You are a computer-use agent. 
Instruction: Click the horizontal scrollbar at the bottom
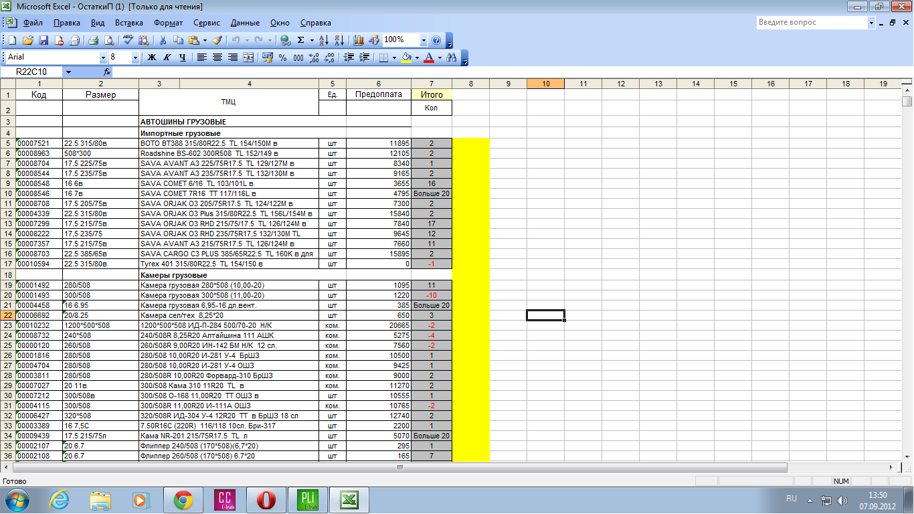coord(400,467)
